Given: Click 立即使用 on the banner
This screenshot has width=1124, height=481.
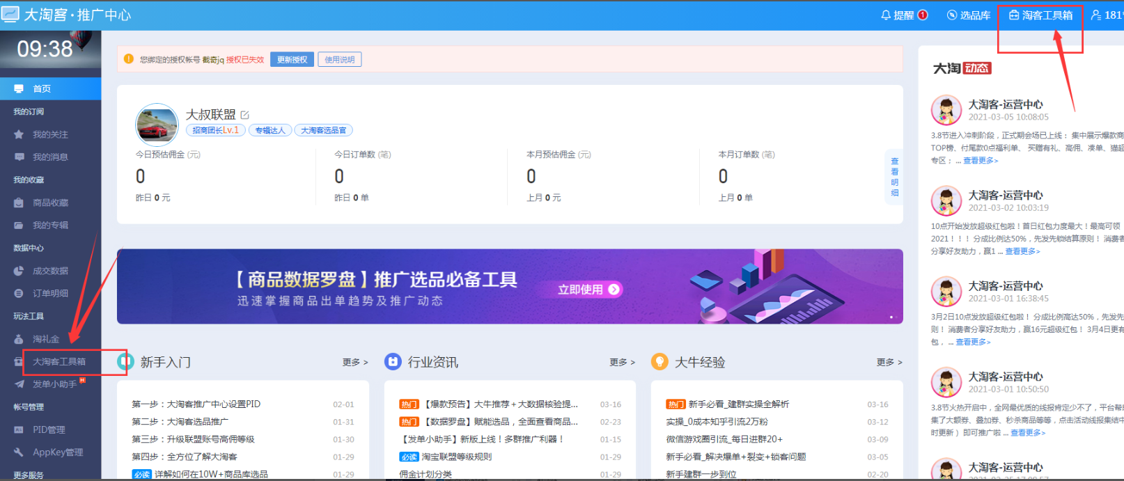Looking at the screenshot, I should (588, 290).
